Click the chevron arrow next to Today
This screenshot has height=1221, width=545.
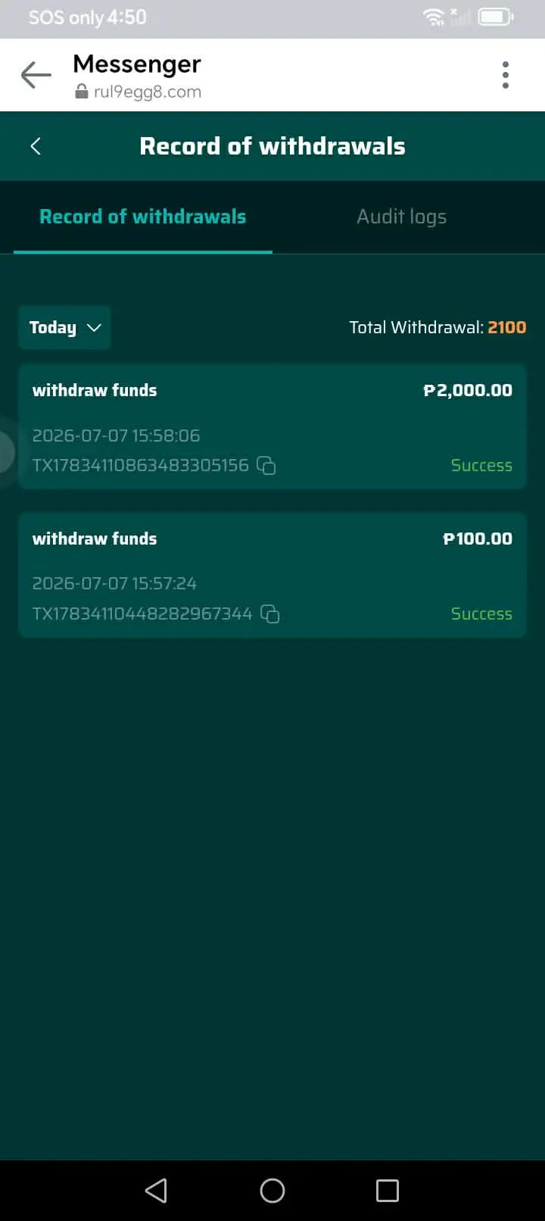(94, 327)
